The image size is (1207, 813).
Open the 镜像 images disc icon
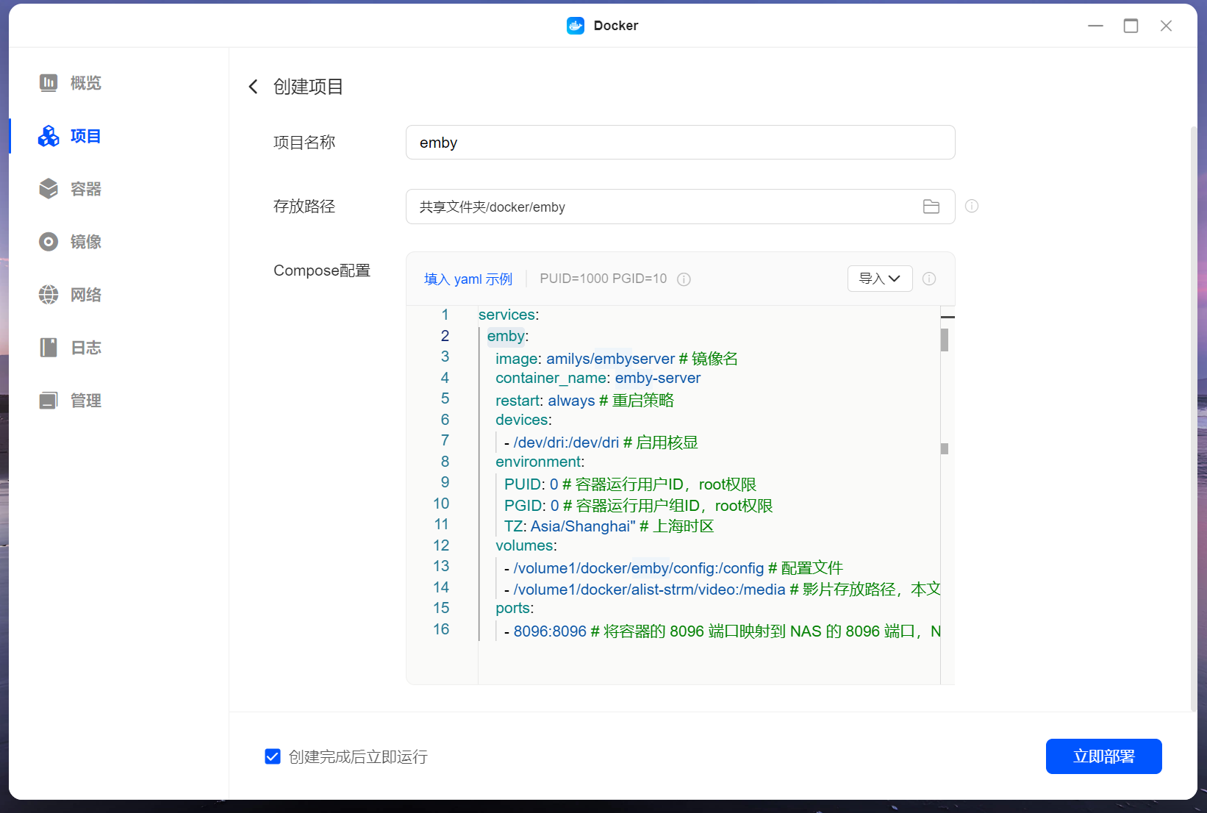pyautogui.click(x=49, y=242)
